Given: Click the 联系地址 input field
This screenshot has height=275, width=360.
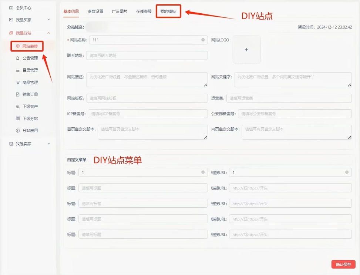Looking at the screenshot, I should (148, 55).
